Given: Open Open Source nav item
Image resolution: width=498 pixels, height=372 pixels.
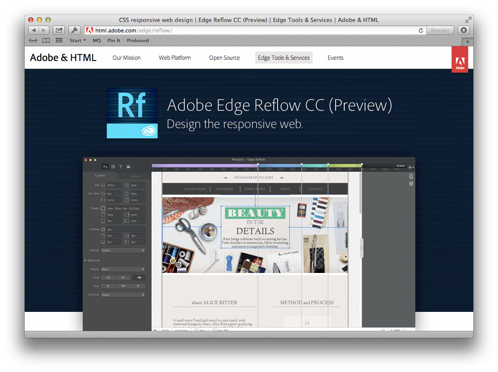Looking at the screenshot, I should [x=224, y=58].
